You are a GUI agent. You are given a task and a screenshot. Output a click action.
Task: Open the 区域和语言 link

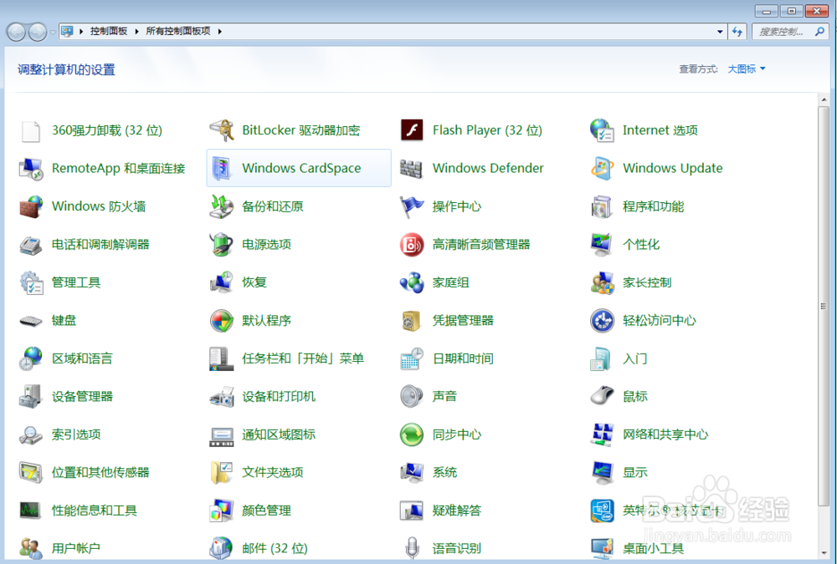pos(82,358)
